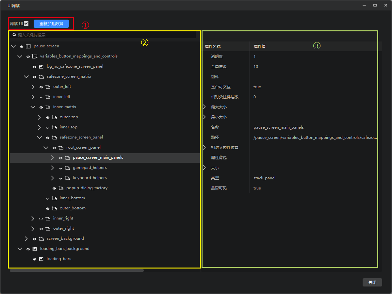This screenshot has height=294, width=392.
Task: Select the screen_background tree row
Action: [x=105, y=239]
